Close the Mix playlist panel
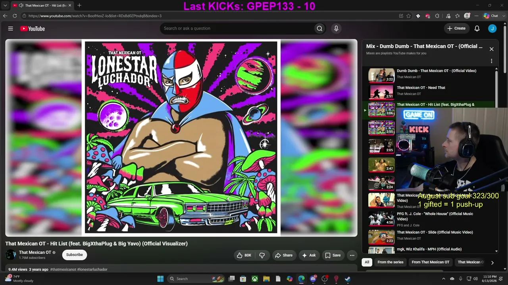The width and height of the screenshot is (508, 285). (x=491, y=49)
